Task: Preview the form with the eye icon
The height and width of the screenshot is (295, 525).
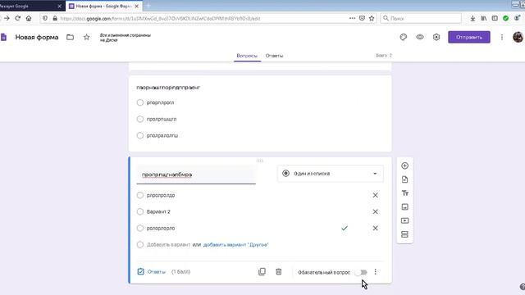Action: (420, 37)
